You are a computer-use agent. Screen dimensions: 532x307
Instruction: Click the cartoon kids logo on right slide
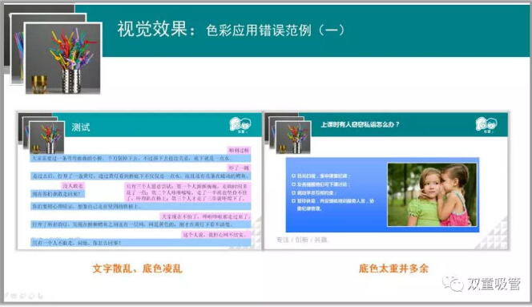click(486, 124)
